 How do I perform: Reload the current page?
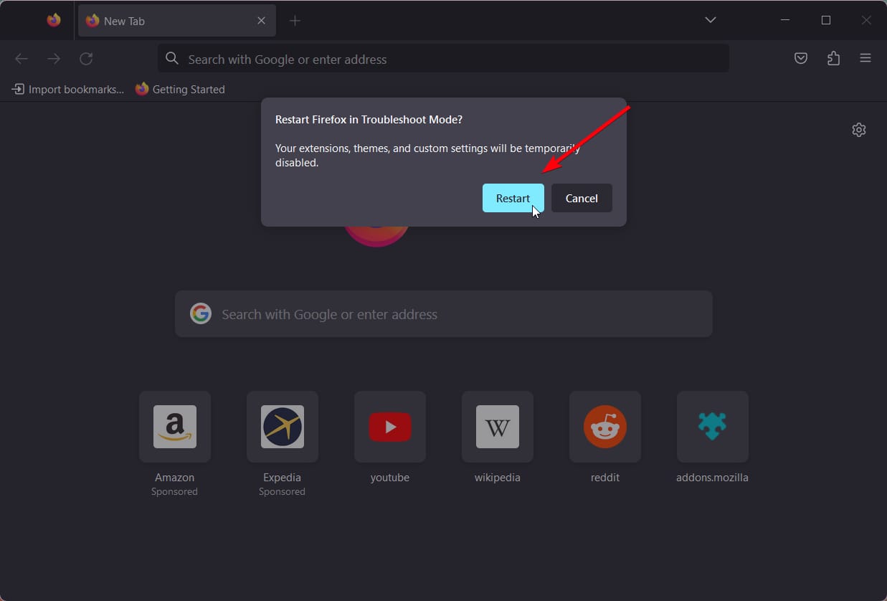point(86,59)
